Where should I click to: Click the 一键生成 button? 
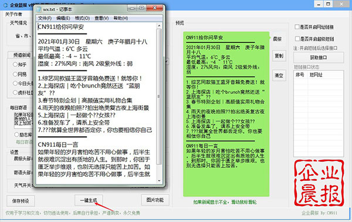pos(89,200)
